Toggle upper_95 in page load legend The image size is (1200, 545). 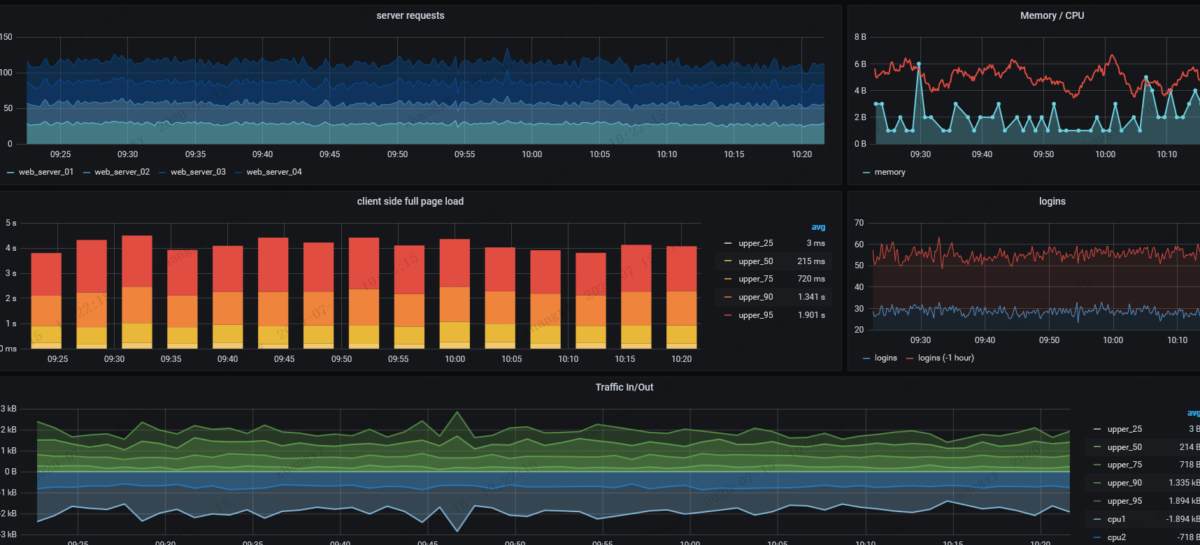click(x=756, y=315)
